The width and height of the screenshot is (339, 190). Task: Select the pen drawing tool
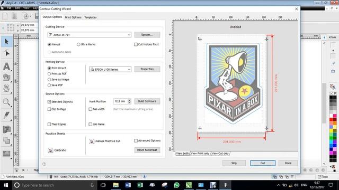6,115
